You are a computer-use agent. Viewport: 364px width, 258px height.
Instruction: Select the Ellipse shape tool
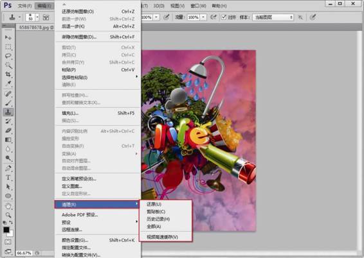(8, 196)
